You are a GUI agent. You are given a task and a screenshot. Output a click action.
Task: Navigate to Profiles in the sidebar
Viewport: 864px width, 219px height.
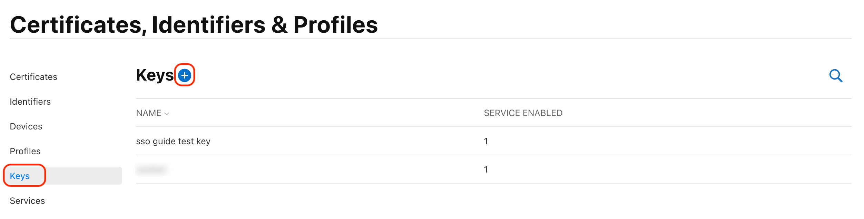point(25,151)
